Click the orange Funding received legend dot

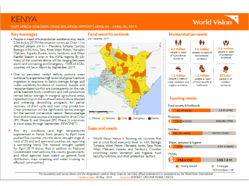[177, 166]
